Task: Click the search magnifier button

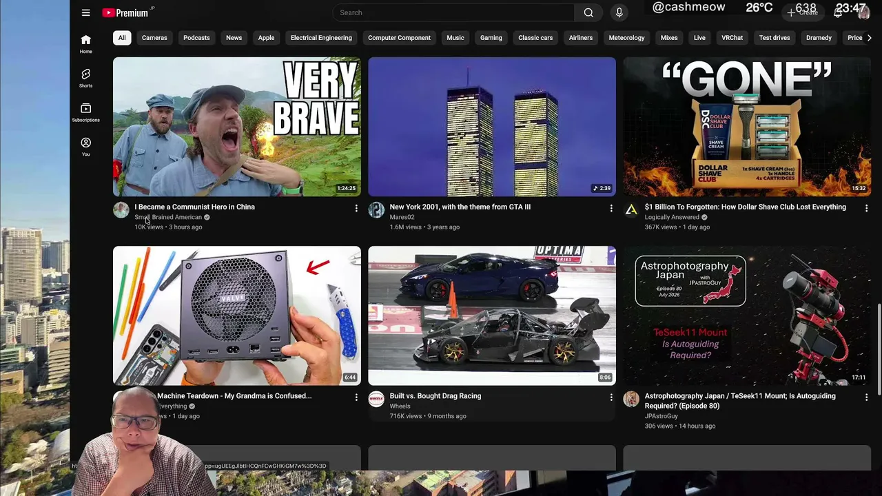Action: click(588, 12)
